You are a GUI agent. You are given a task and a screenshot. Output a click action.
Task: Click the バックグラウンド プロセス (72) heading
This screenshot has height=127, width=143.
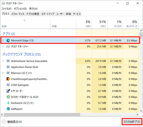(x=21, y=55)
